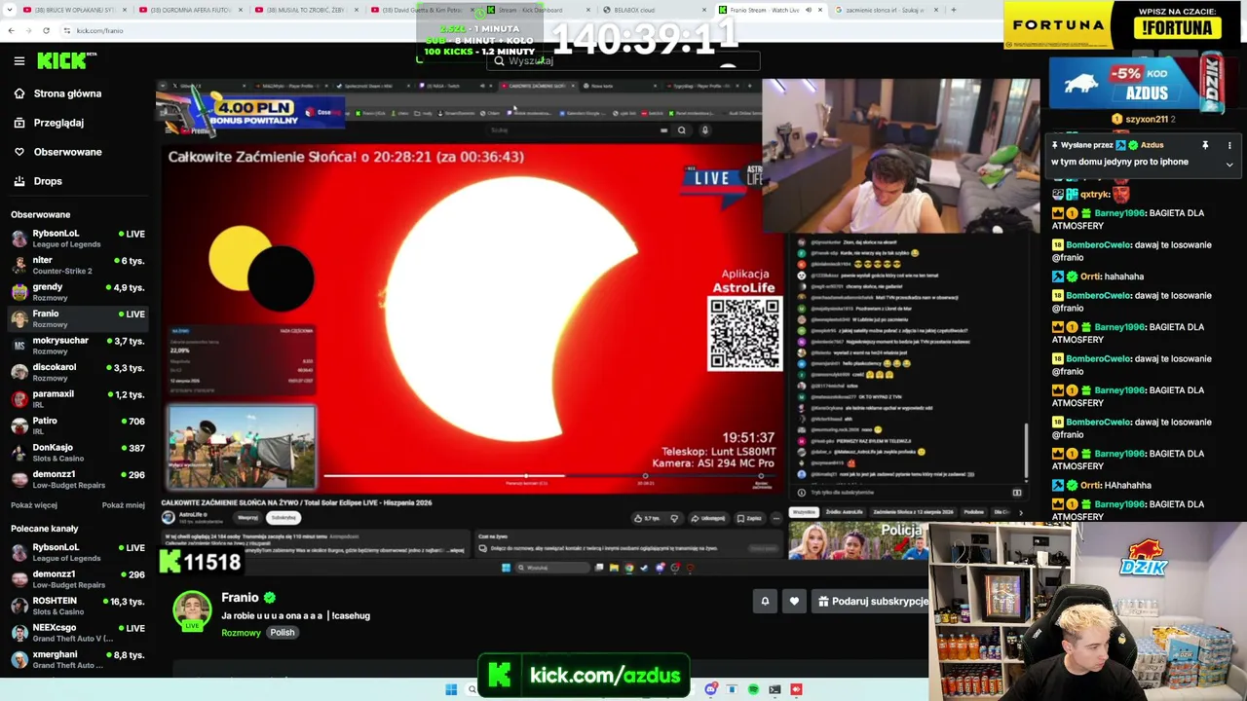This screenshot has width=1247, height=701.
Task: Reload the browser page
Action: 46,30
